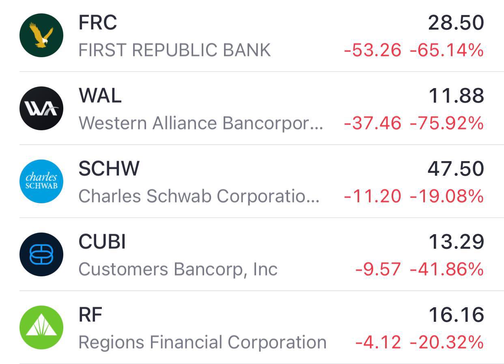This screenshot has height=364, width=504.
Task: Tap the RF change -20.32%
Action: coord(447,342)
